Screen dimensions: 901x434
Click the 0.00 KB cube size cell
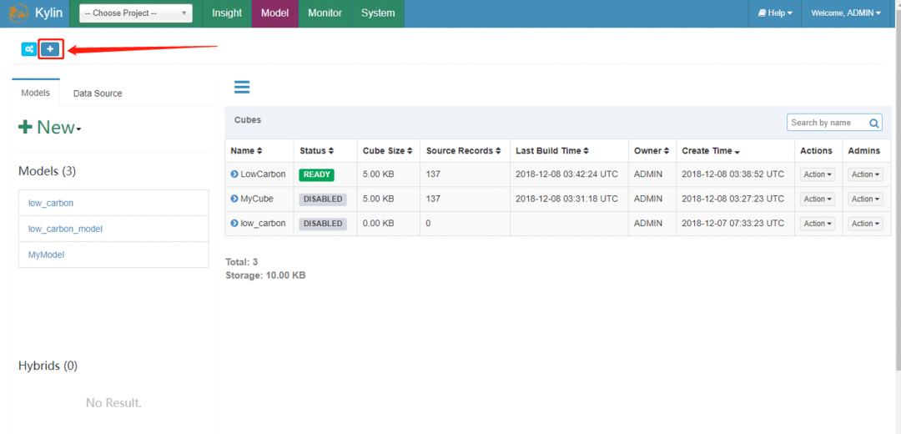[378, 224]
